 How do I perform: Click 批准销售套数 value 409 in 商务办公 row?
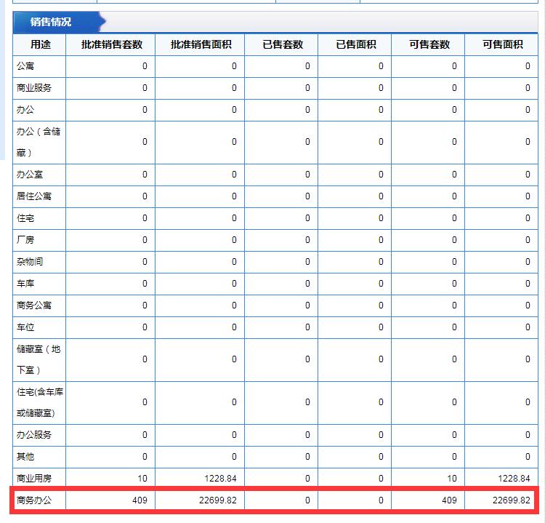pos(140,500)
